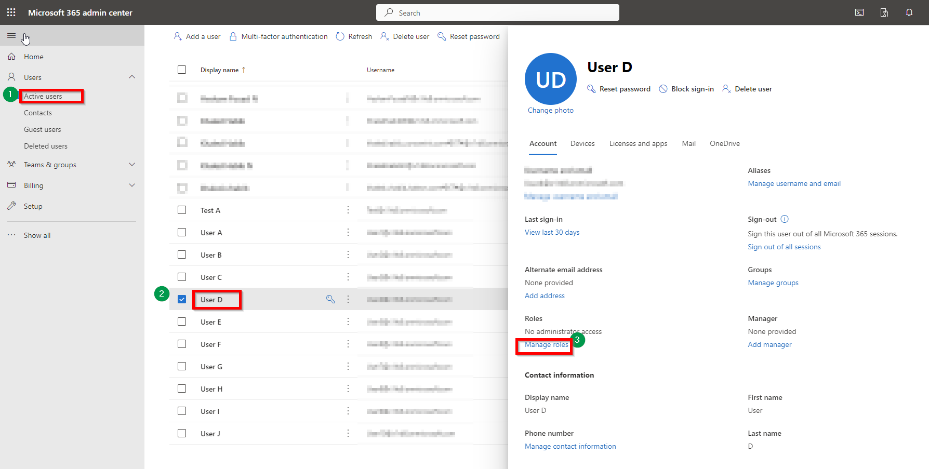Expand the Billing chevron
929x469 pixels.
(132, 185)
